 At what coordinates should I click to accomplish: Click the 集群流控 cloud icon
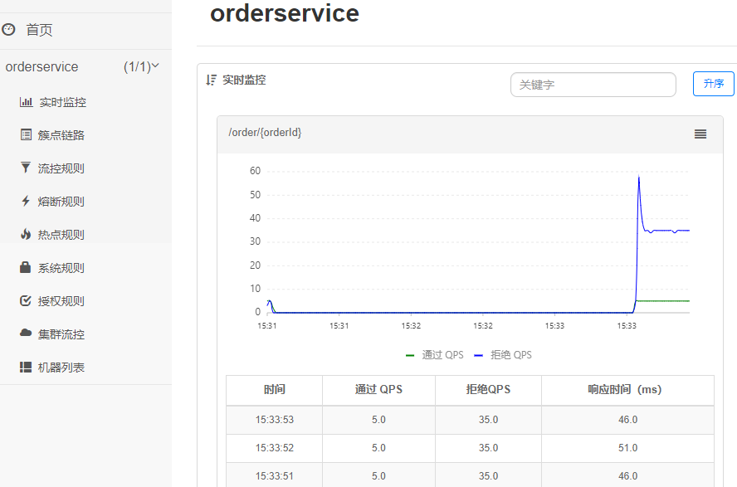(26, 333)
